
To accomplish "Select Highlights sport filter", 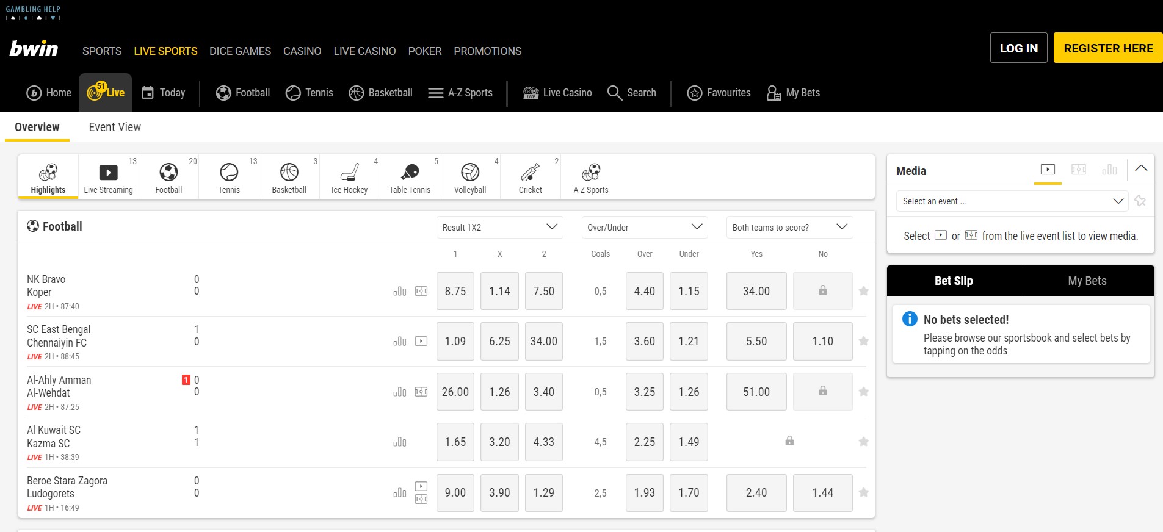I will point(48,178).
